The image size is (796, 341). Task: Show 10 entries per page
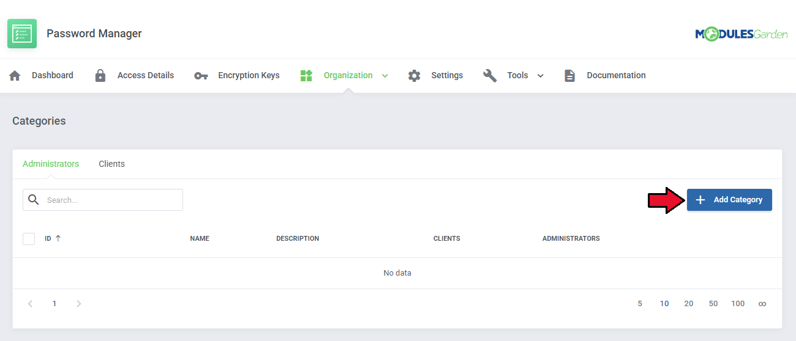(x=664, y=304)
